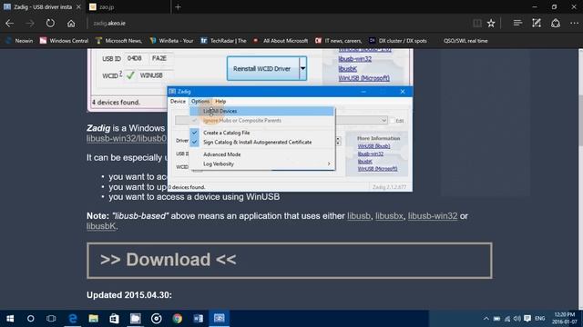Launch Google Chrome from the taskbar
Viewport: 583px width, 327px height.
coord(178,319)
